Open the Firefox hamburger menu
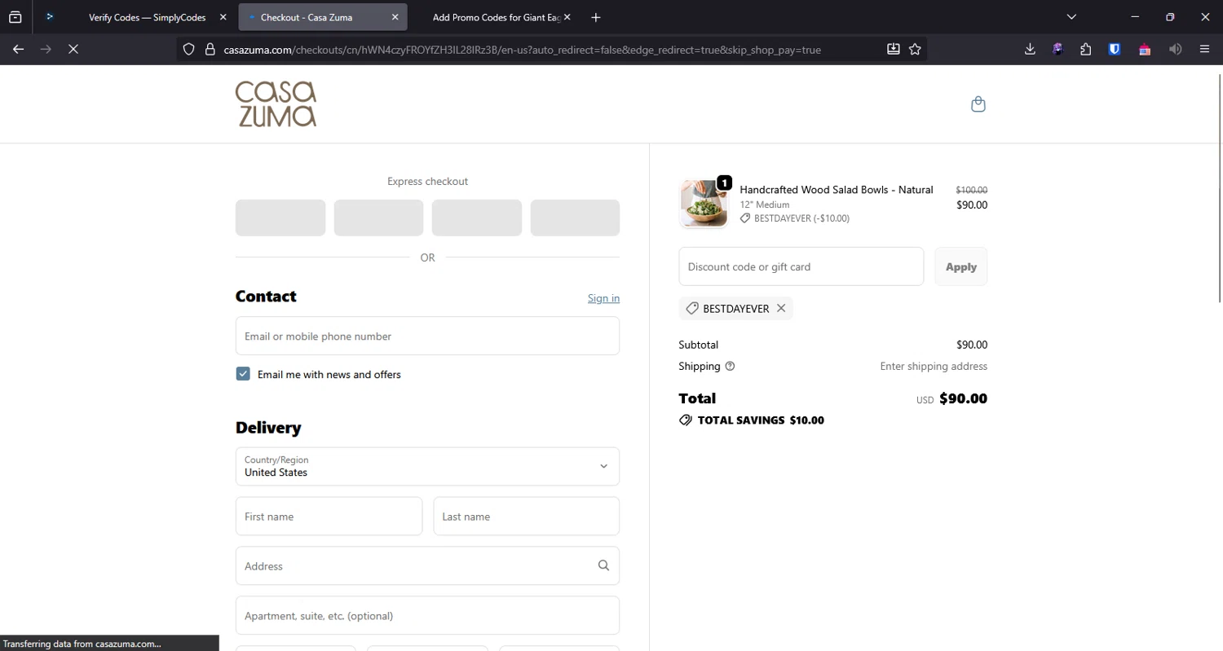The height and width of the screenshot is (651, 1223). pyautogui.click(x=1204, y=50)
